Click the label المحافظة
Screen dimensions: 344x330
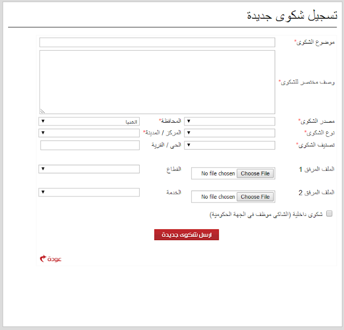point(170,121)
